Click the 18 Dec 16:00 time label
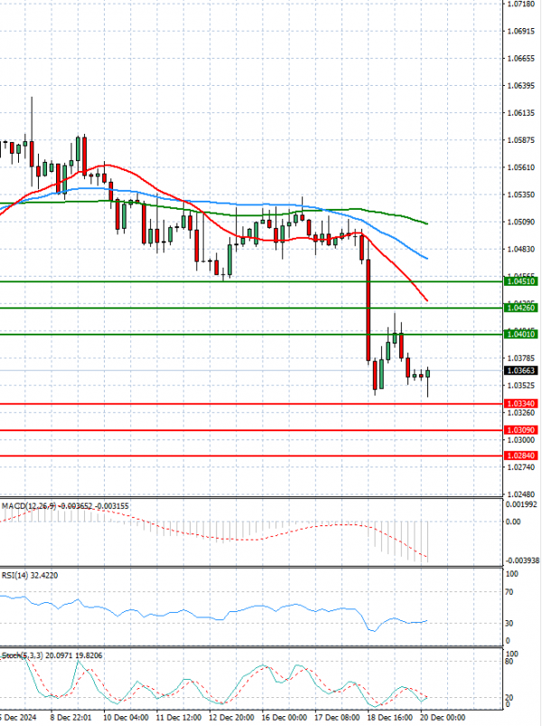542x726 pixels. tap(389, 718)
